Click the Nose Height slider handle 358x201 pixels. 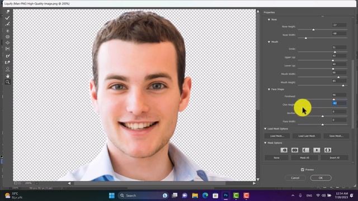click(x=313, y=30)
